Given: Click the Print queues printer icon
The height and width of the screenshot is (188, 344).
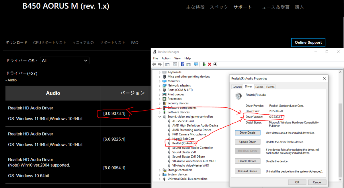Looking at the screenshot, I should pyautogui.click(x=165, y=94).
